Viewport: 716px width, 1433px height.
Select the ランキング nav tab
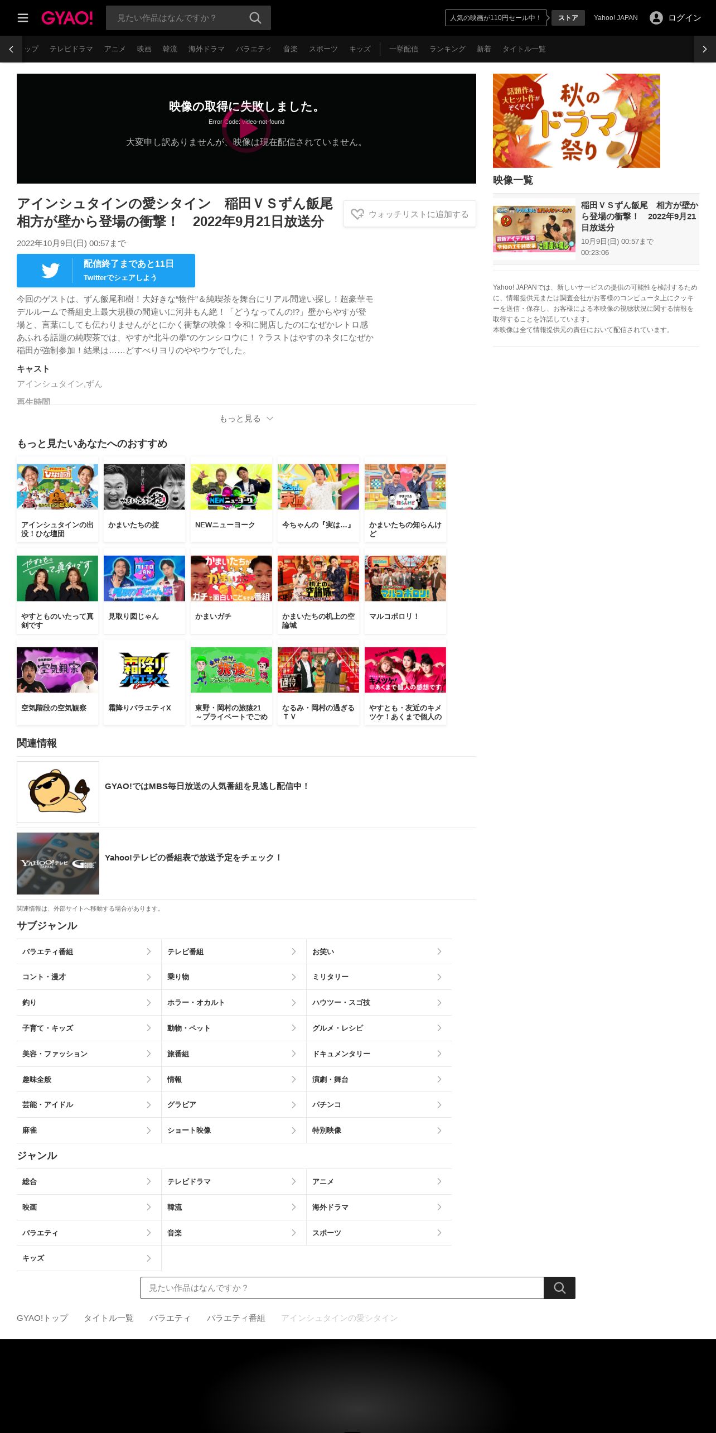tap(447, 49)
